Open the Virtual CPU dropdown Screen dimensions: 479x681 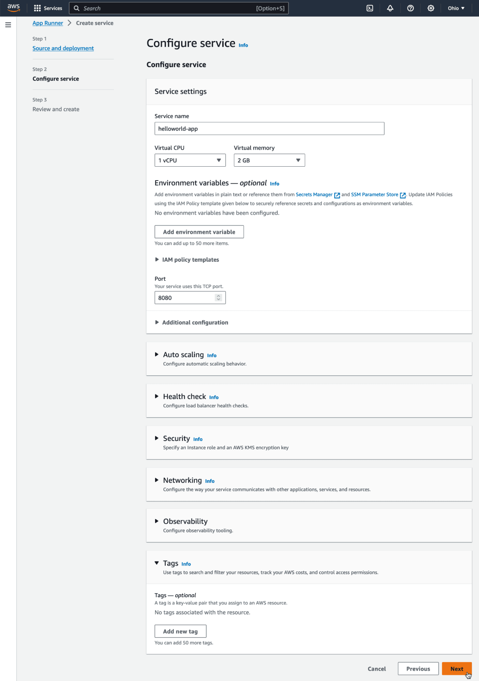click(190, 160)
